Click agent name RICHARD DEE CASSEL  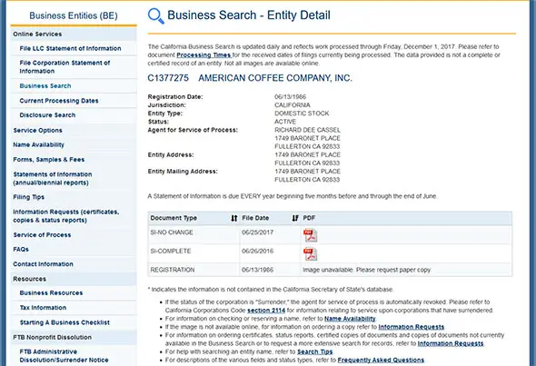pyautogui.click(x=307, y=130)
